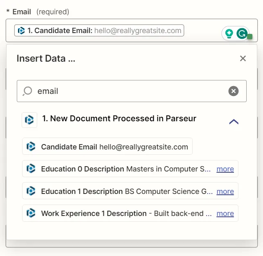Click the Parseur icon on Education 0 row
The image size is (263, 256).
(31, 169)
